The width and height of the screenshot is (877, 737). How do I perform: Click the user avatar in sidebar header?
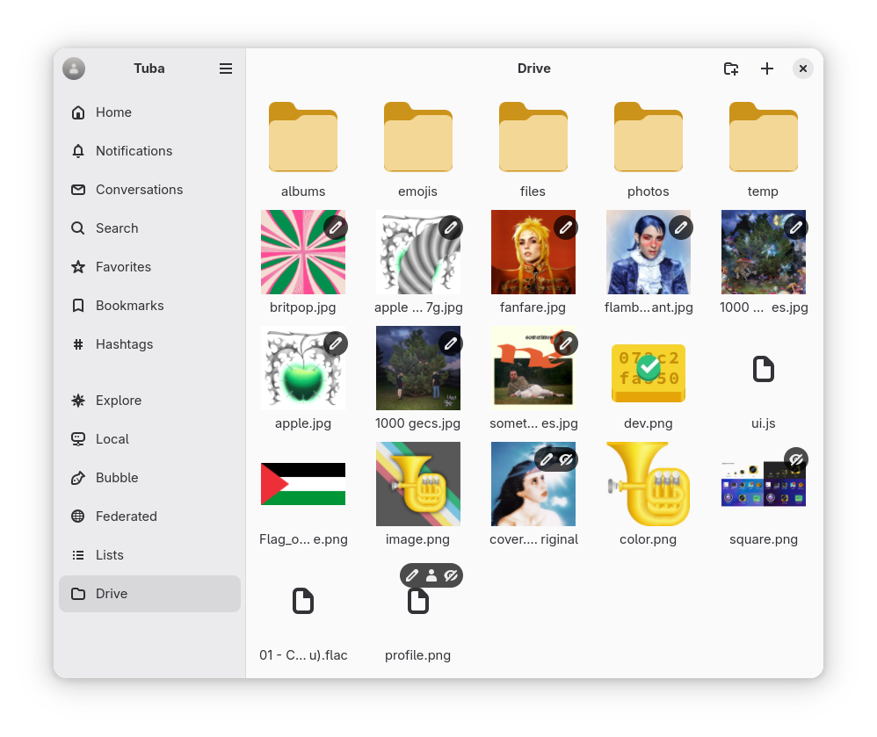[x=74, y=69]
